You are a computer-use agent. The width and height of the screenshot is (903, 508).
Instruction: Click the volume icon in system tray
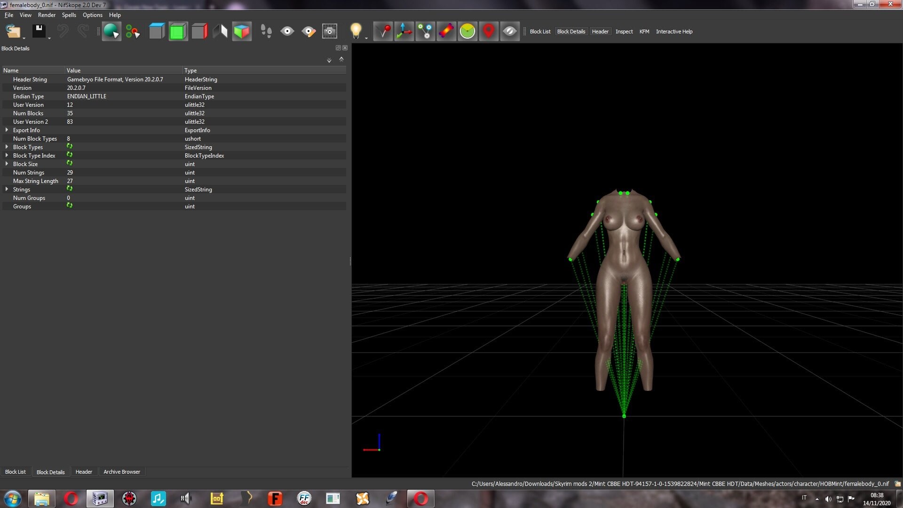point(828,499)
